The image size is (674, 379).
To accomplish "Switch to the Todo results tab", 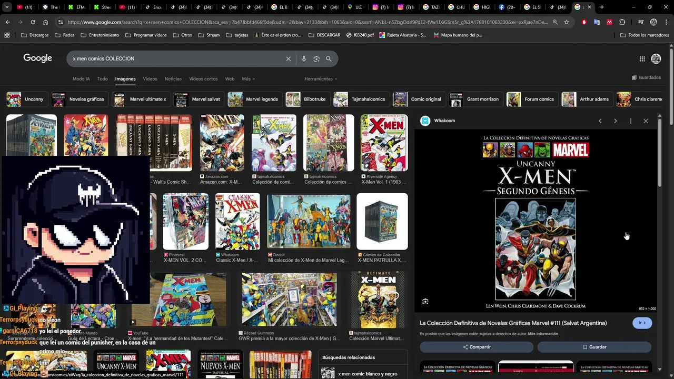I will click(103, 79).
